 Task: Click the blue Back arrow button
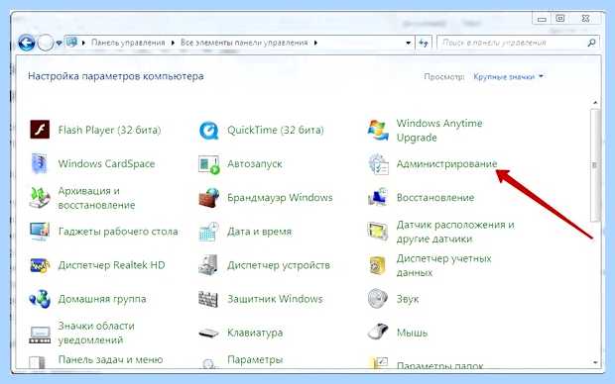26,43
